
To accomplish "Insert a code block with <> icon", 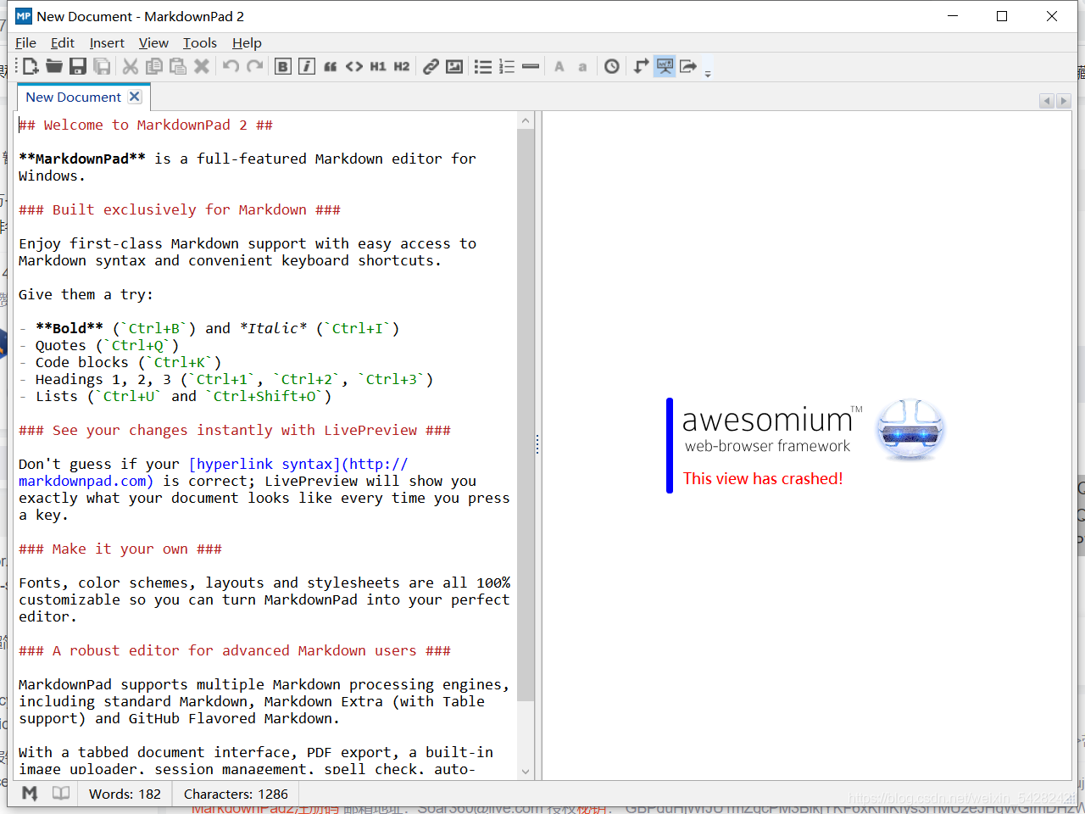I will point(354,66).
